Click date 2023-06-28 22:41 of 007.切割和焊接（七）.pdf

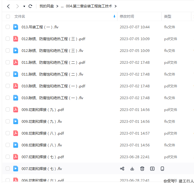(x=135, y=157)
